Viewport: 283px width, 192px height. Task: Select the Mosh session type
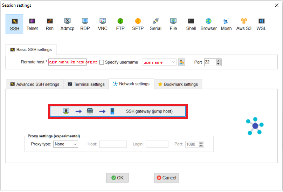point(226,25)
